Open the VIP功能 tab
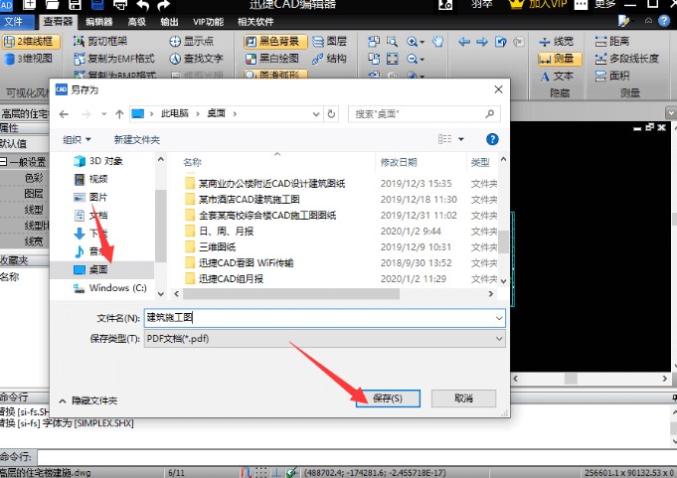This screenshot has width=677, height=478. click(x=208, y=22)
